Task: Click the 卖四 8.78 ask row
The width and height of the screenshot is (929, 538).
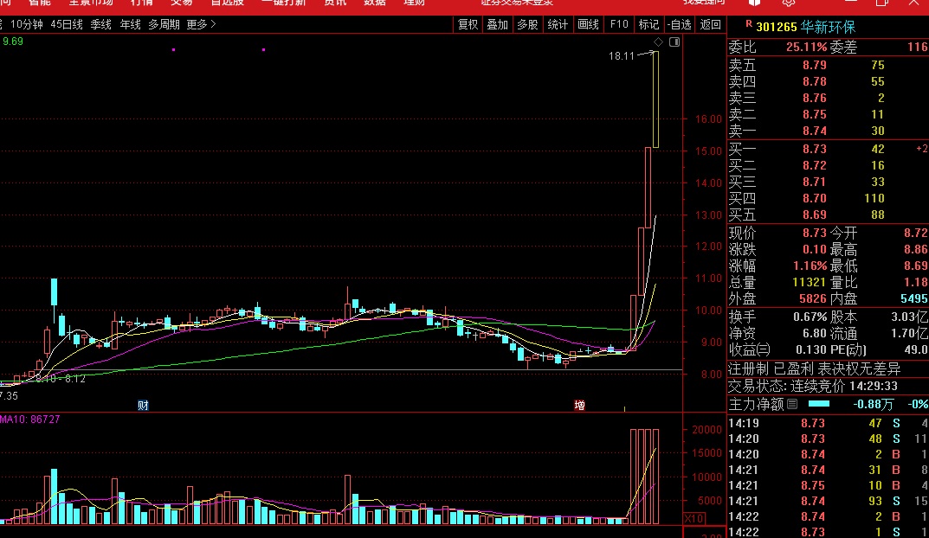Action: [x=828, y=81]
